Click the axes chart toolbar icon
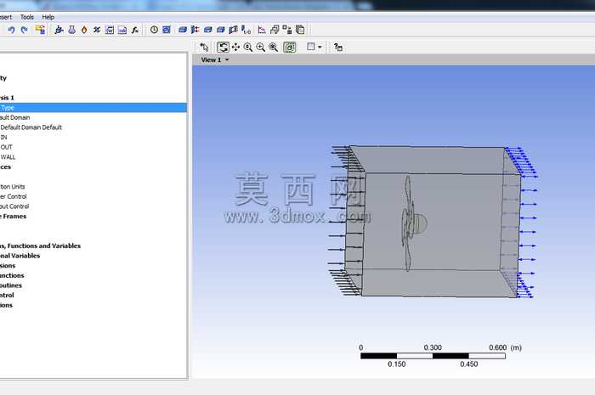Screen dimensions: 595x395 [x=262, y=30]
